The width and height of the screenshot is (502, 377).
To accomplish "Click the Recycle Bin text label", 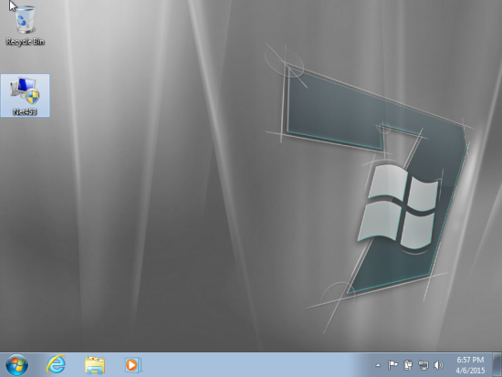I will 25,42.
